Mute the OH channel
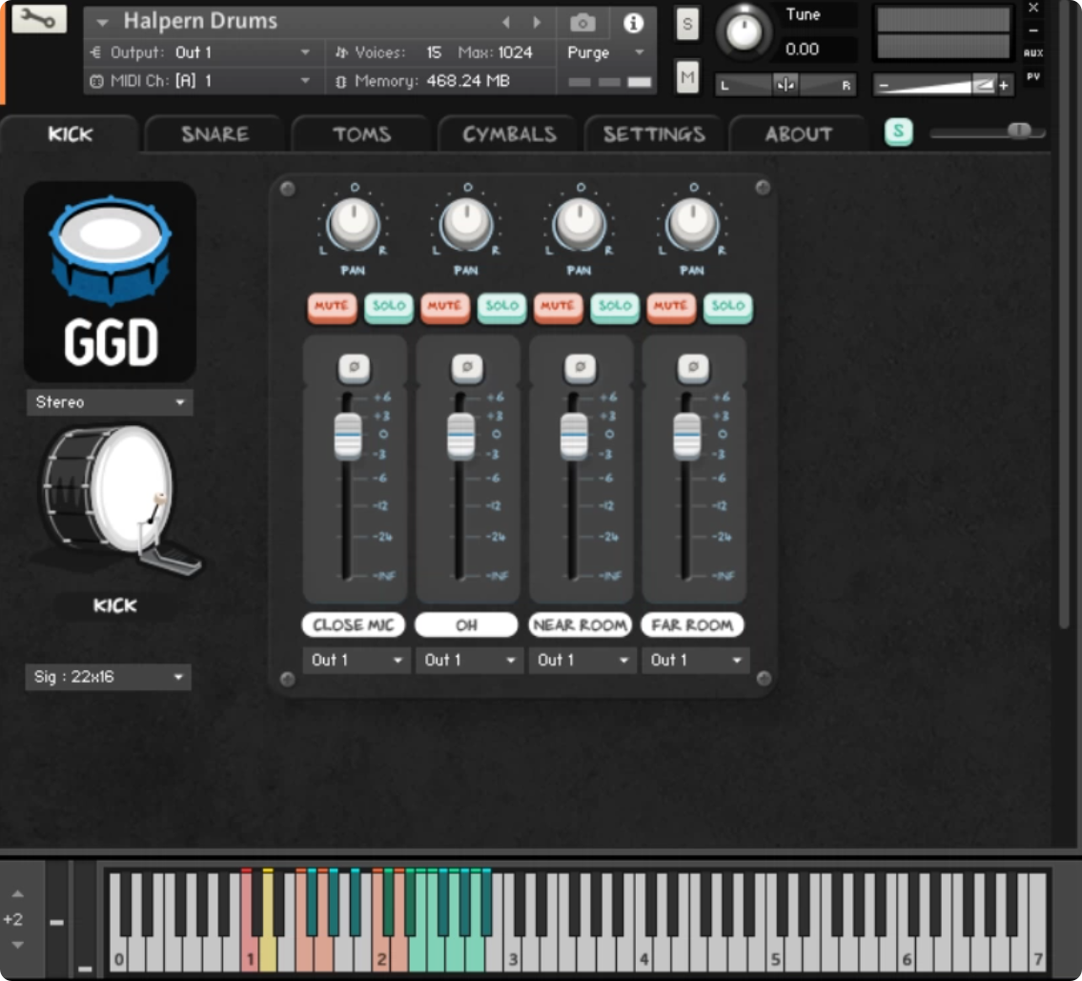1082x981 pixels. 445,307
